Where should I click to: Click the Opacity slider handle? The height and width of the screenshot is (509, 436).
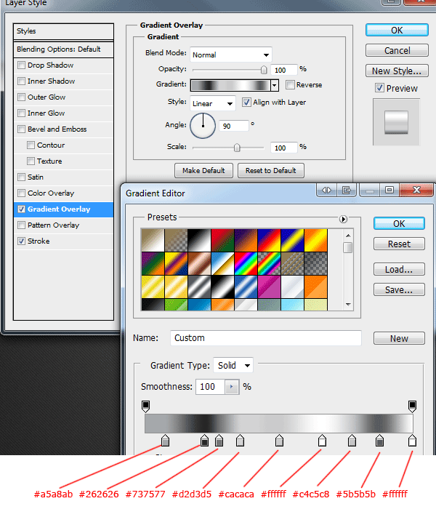tap(264, 70)
